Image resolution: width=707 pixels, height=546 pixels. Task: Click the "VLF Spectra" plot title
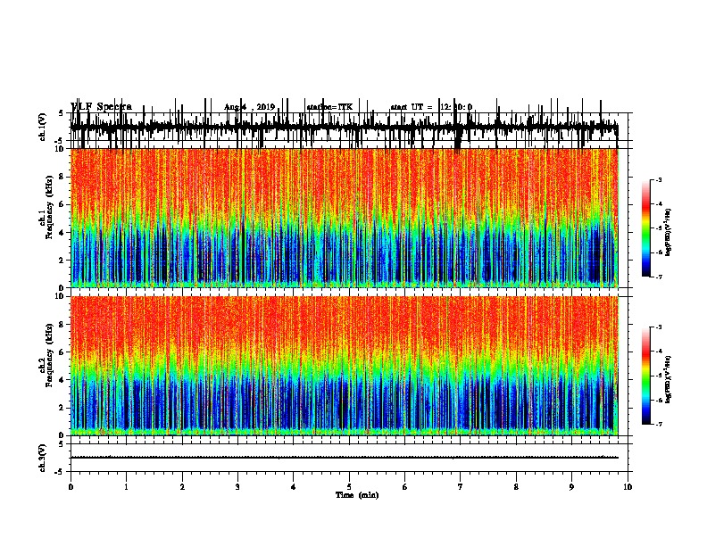(x=102, y=107)
